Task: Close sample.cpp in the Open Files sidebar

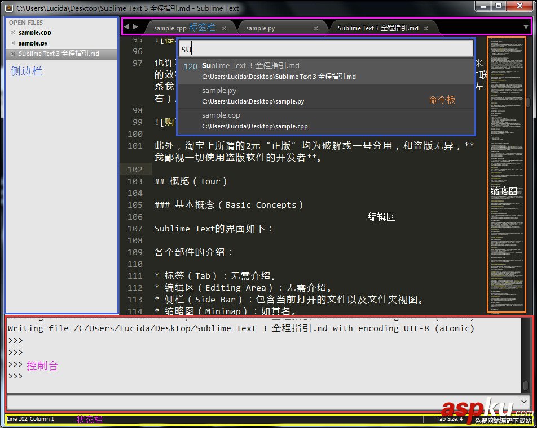Action: point(13,33)
